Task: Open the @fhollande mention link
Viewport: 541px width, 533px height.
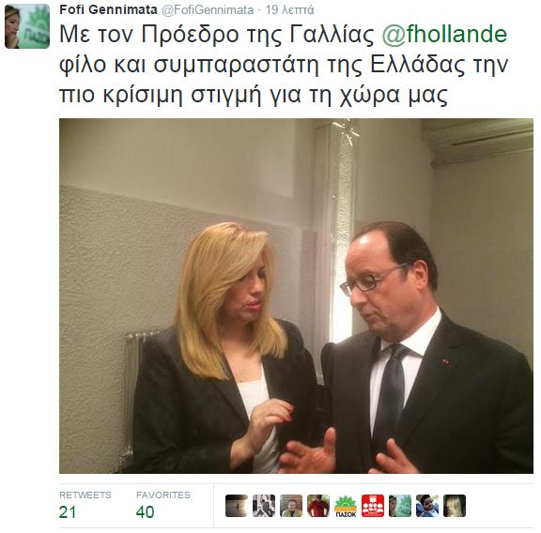Action: point(444,35)
